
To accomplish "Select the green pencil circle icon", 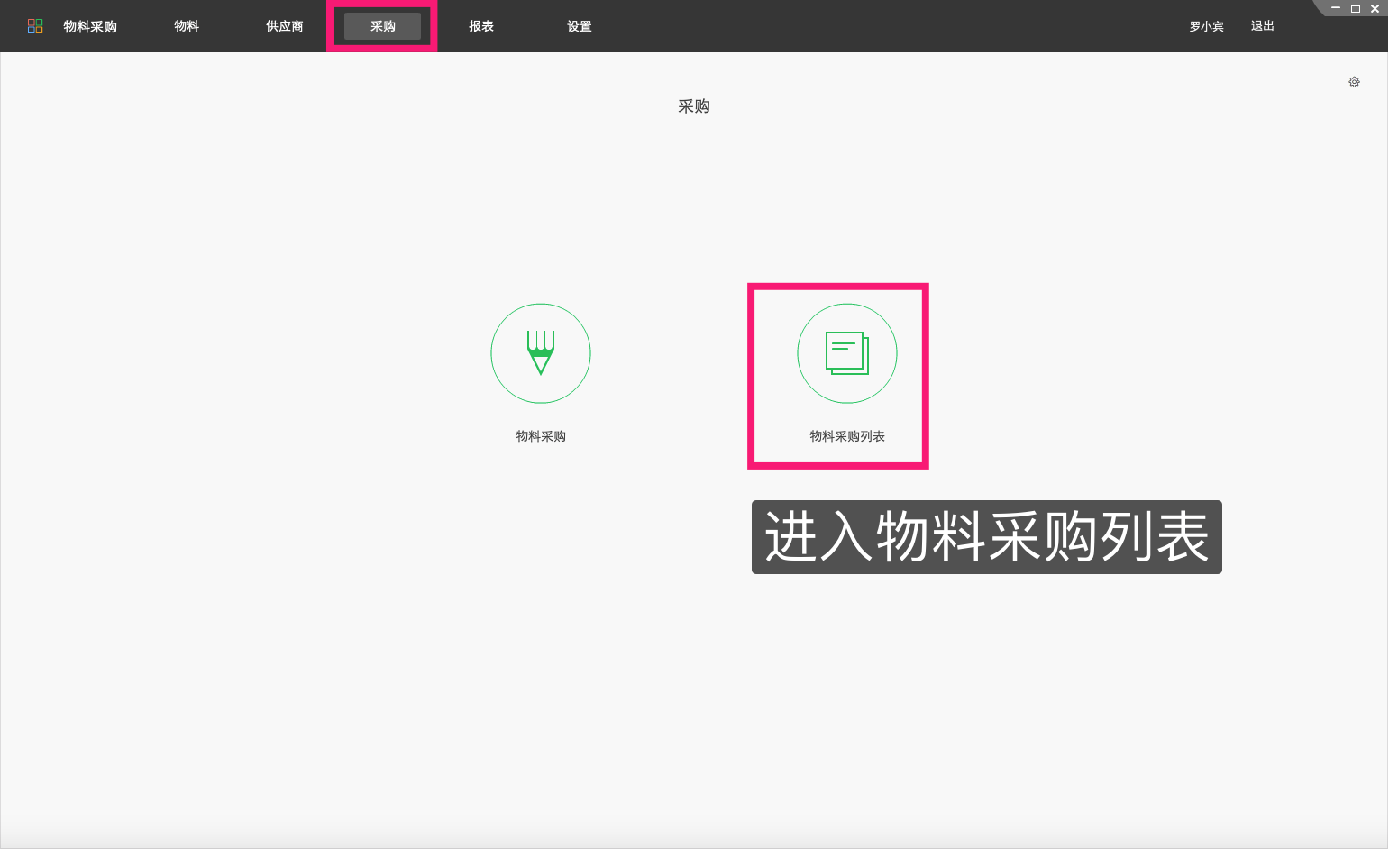I will (540, 353).
